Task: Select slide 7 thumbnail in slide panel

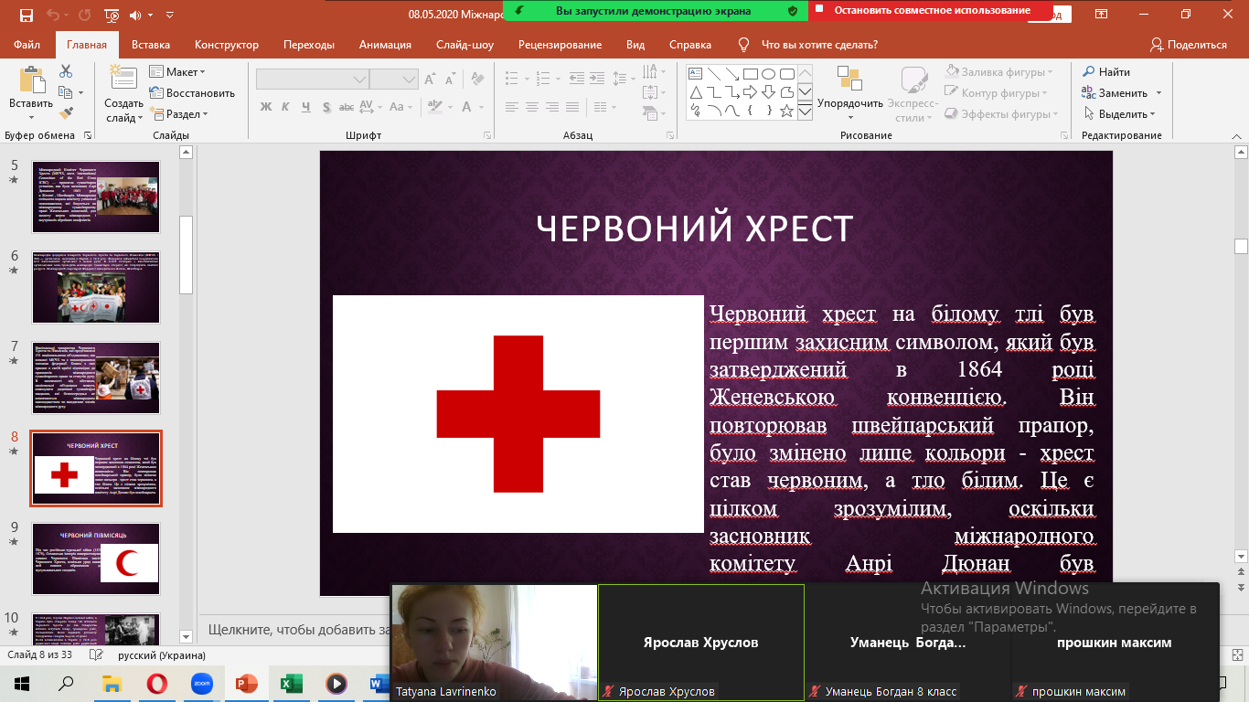Action: coord(96,378)
